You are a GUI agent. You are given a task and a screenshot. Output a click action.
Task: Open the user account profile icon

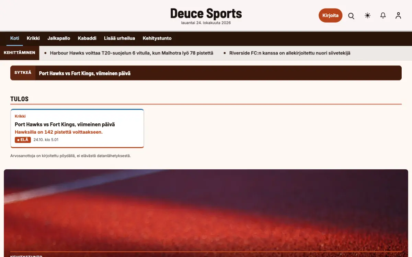[398, 15]
